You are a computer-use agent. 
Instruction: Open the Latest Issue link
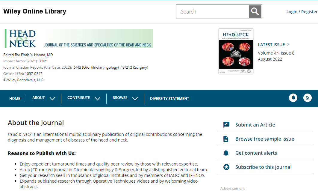(274, 45)
